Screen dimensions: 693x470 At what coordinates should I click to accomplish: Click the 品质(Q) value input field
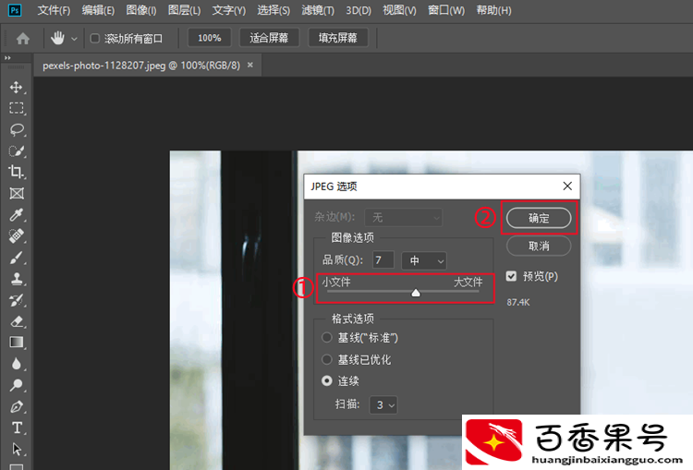click(383, 260)
